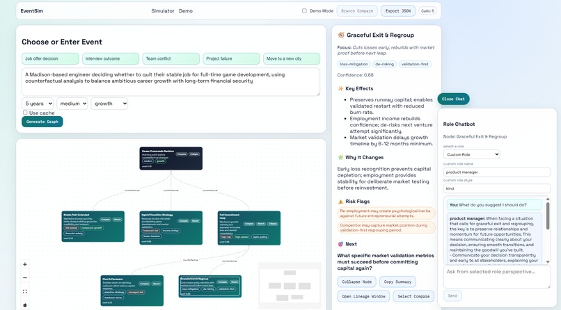Click the Close Chat button
The image size is (561, 310).
coord(453,99)
